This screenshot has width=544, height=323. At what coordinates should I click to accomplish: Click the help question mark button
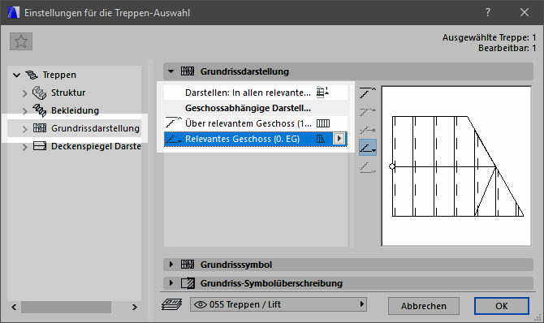click(x=488, y=12)
